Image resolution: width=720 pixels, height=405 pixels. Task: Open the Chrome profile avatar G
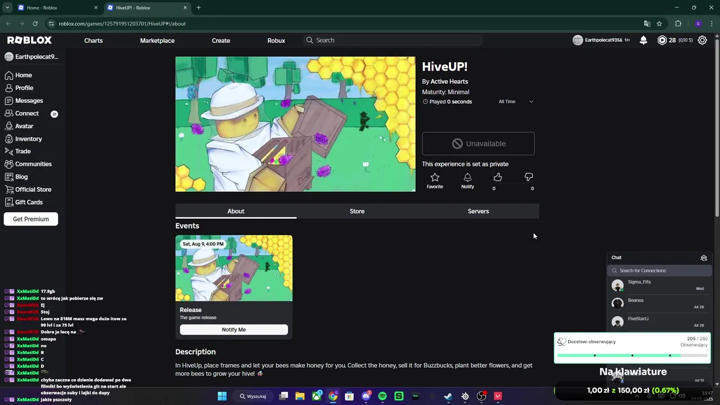(x=698, y=24)
